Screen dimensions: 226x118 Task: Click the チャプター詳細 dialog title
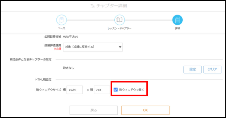pyautogui.click(x=112, y=6)
